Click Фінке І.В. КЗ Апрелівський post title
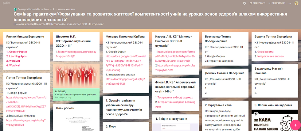 pyautogui.click(x=175, y=87)
